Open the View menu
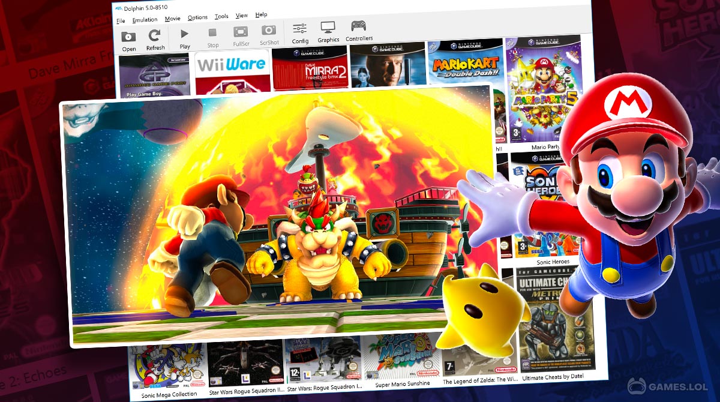 (x=241, y=16)
